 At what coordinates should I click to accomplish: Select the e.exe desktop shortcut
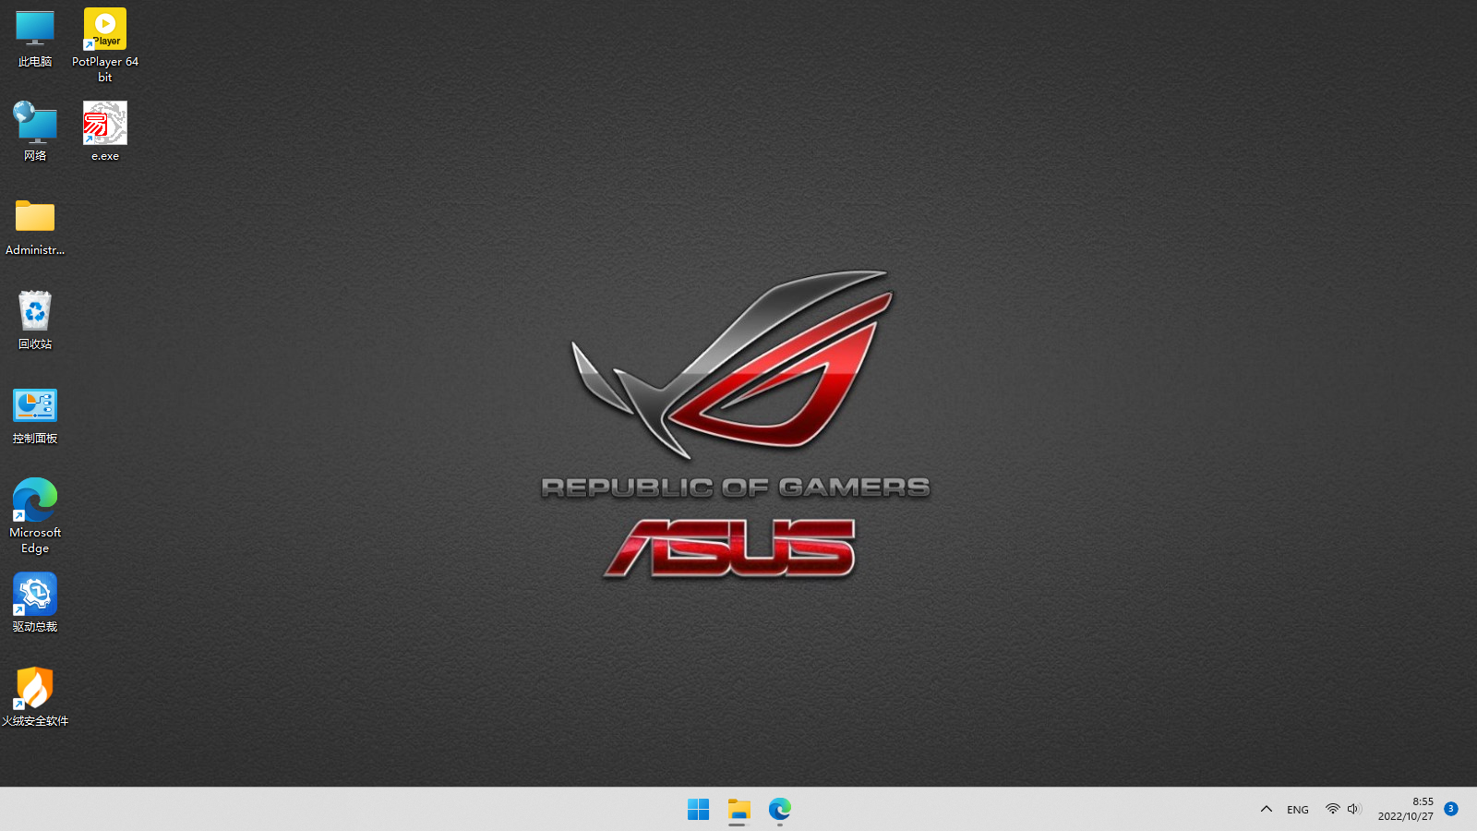105,132
